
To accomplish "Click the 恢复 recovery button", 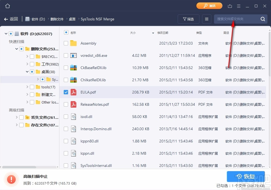I will pos(246,176).
